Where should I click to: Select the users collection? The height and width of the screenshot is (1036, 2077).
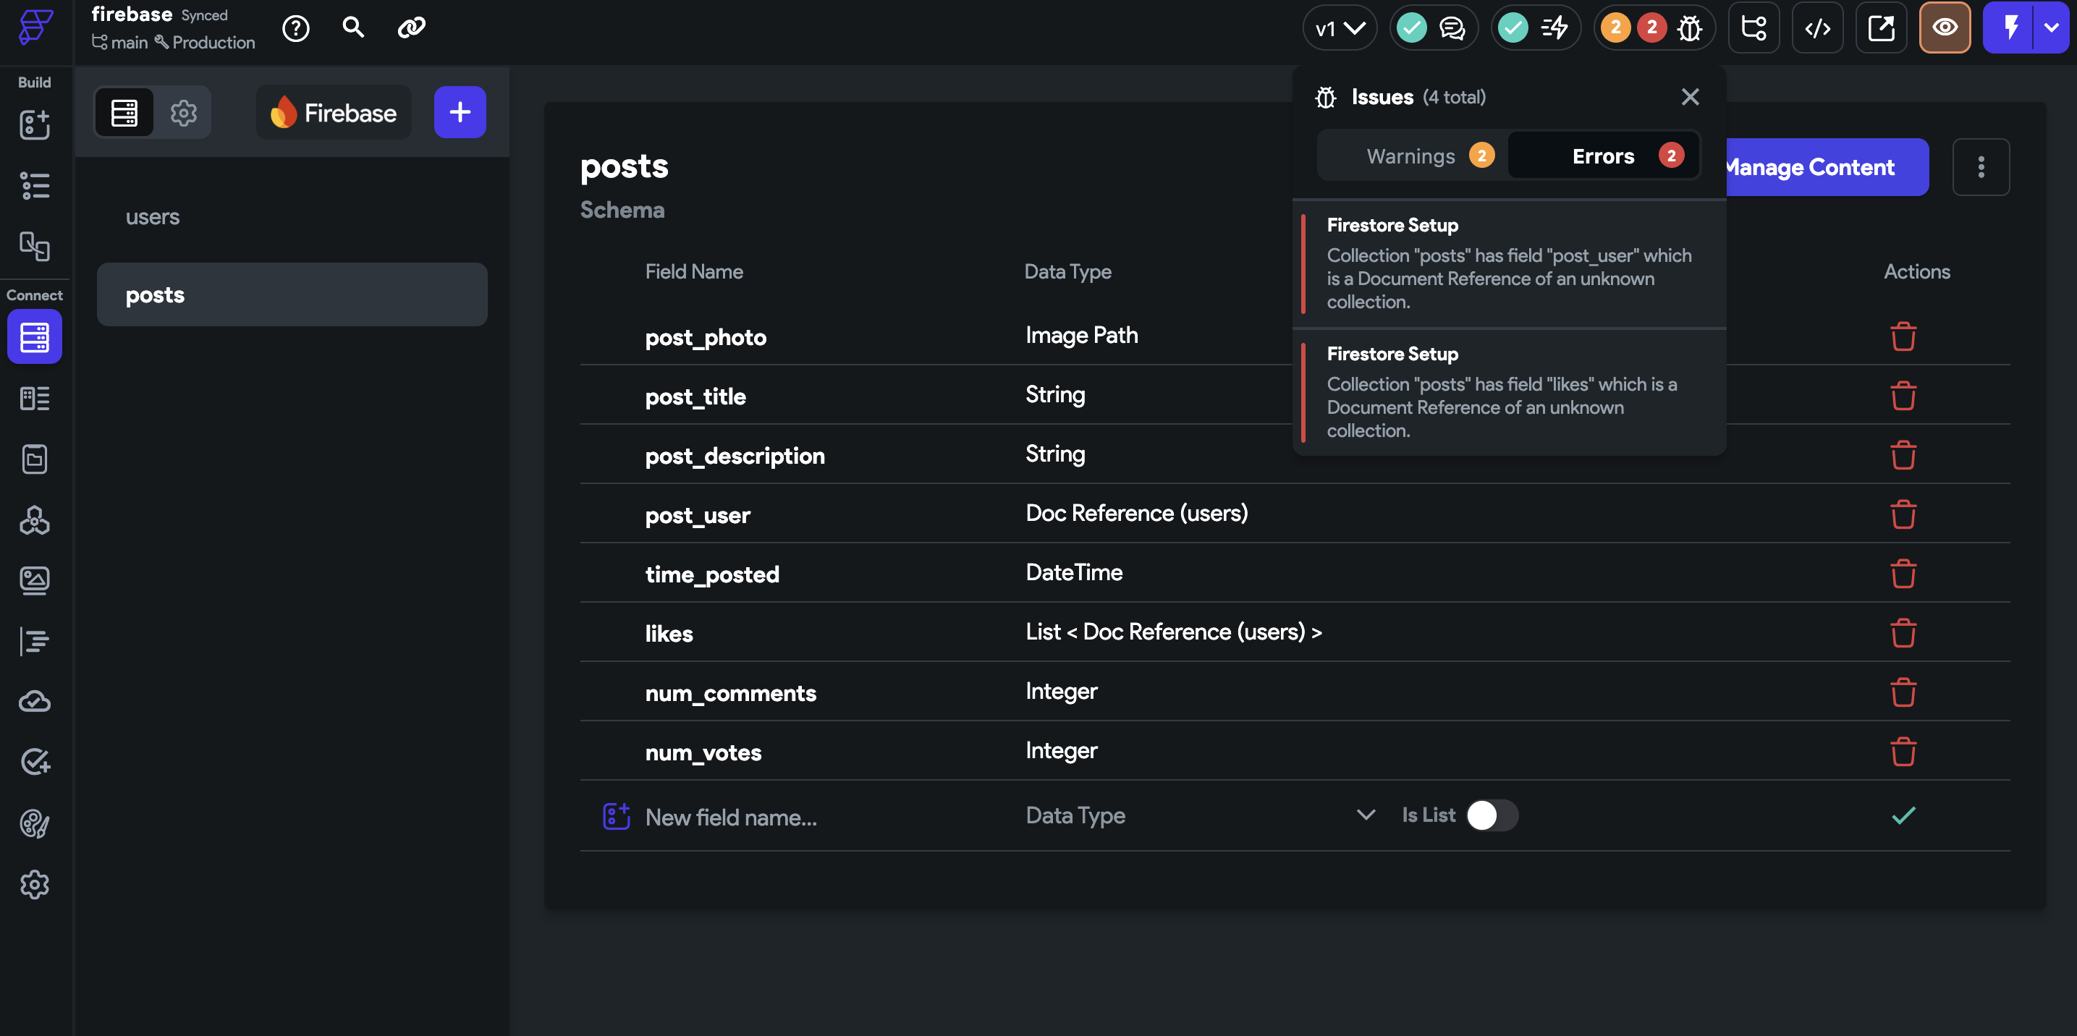153,217
